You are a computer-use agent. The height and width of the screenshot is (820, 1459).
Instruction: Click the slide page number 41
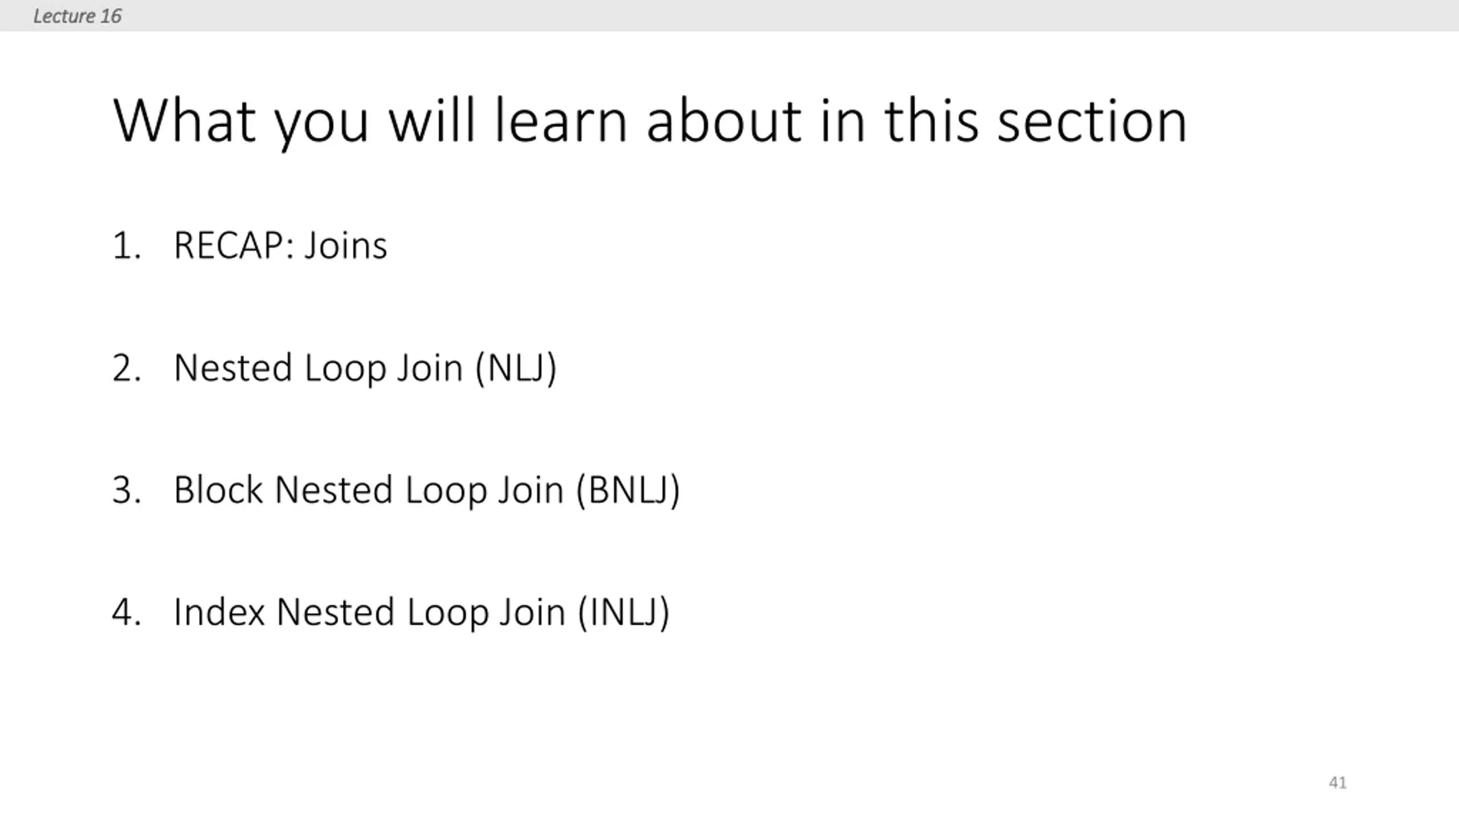(1338, 782)
